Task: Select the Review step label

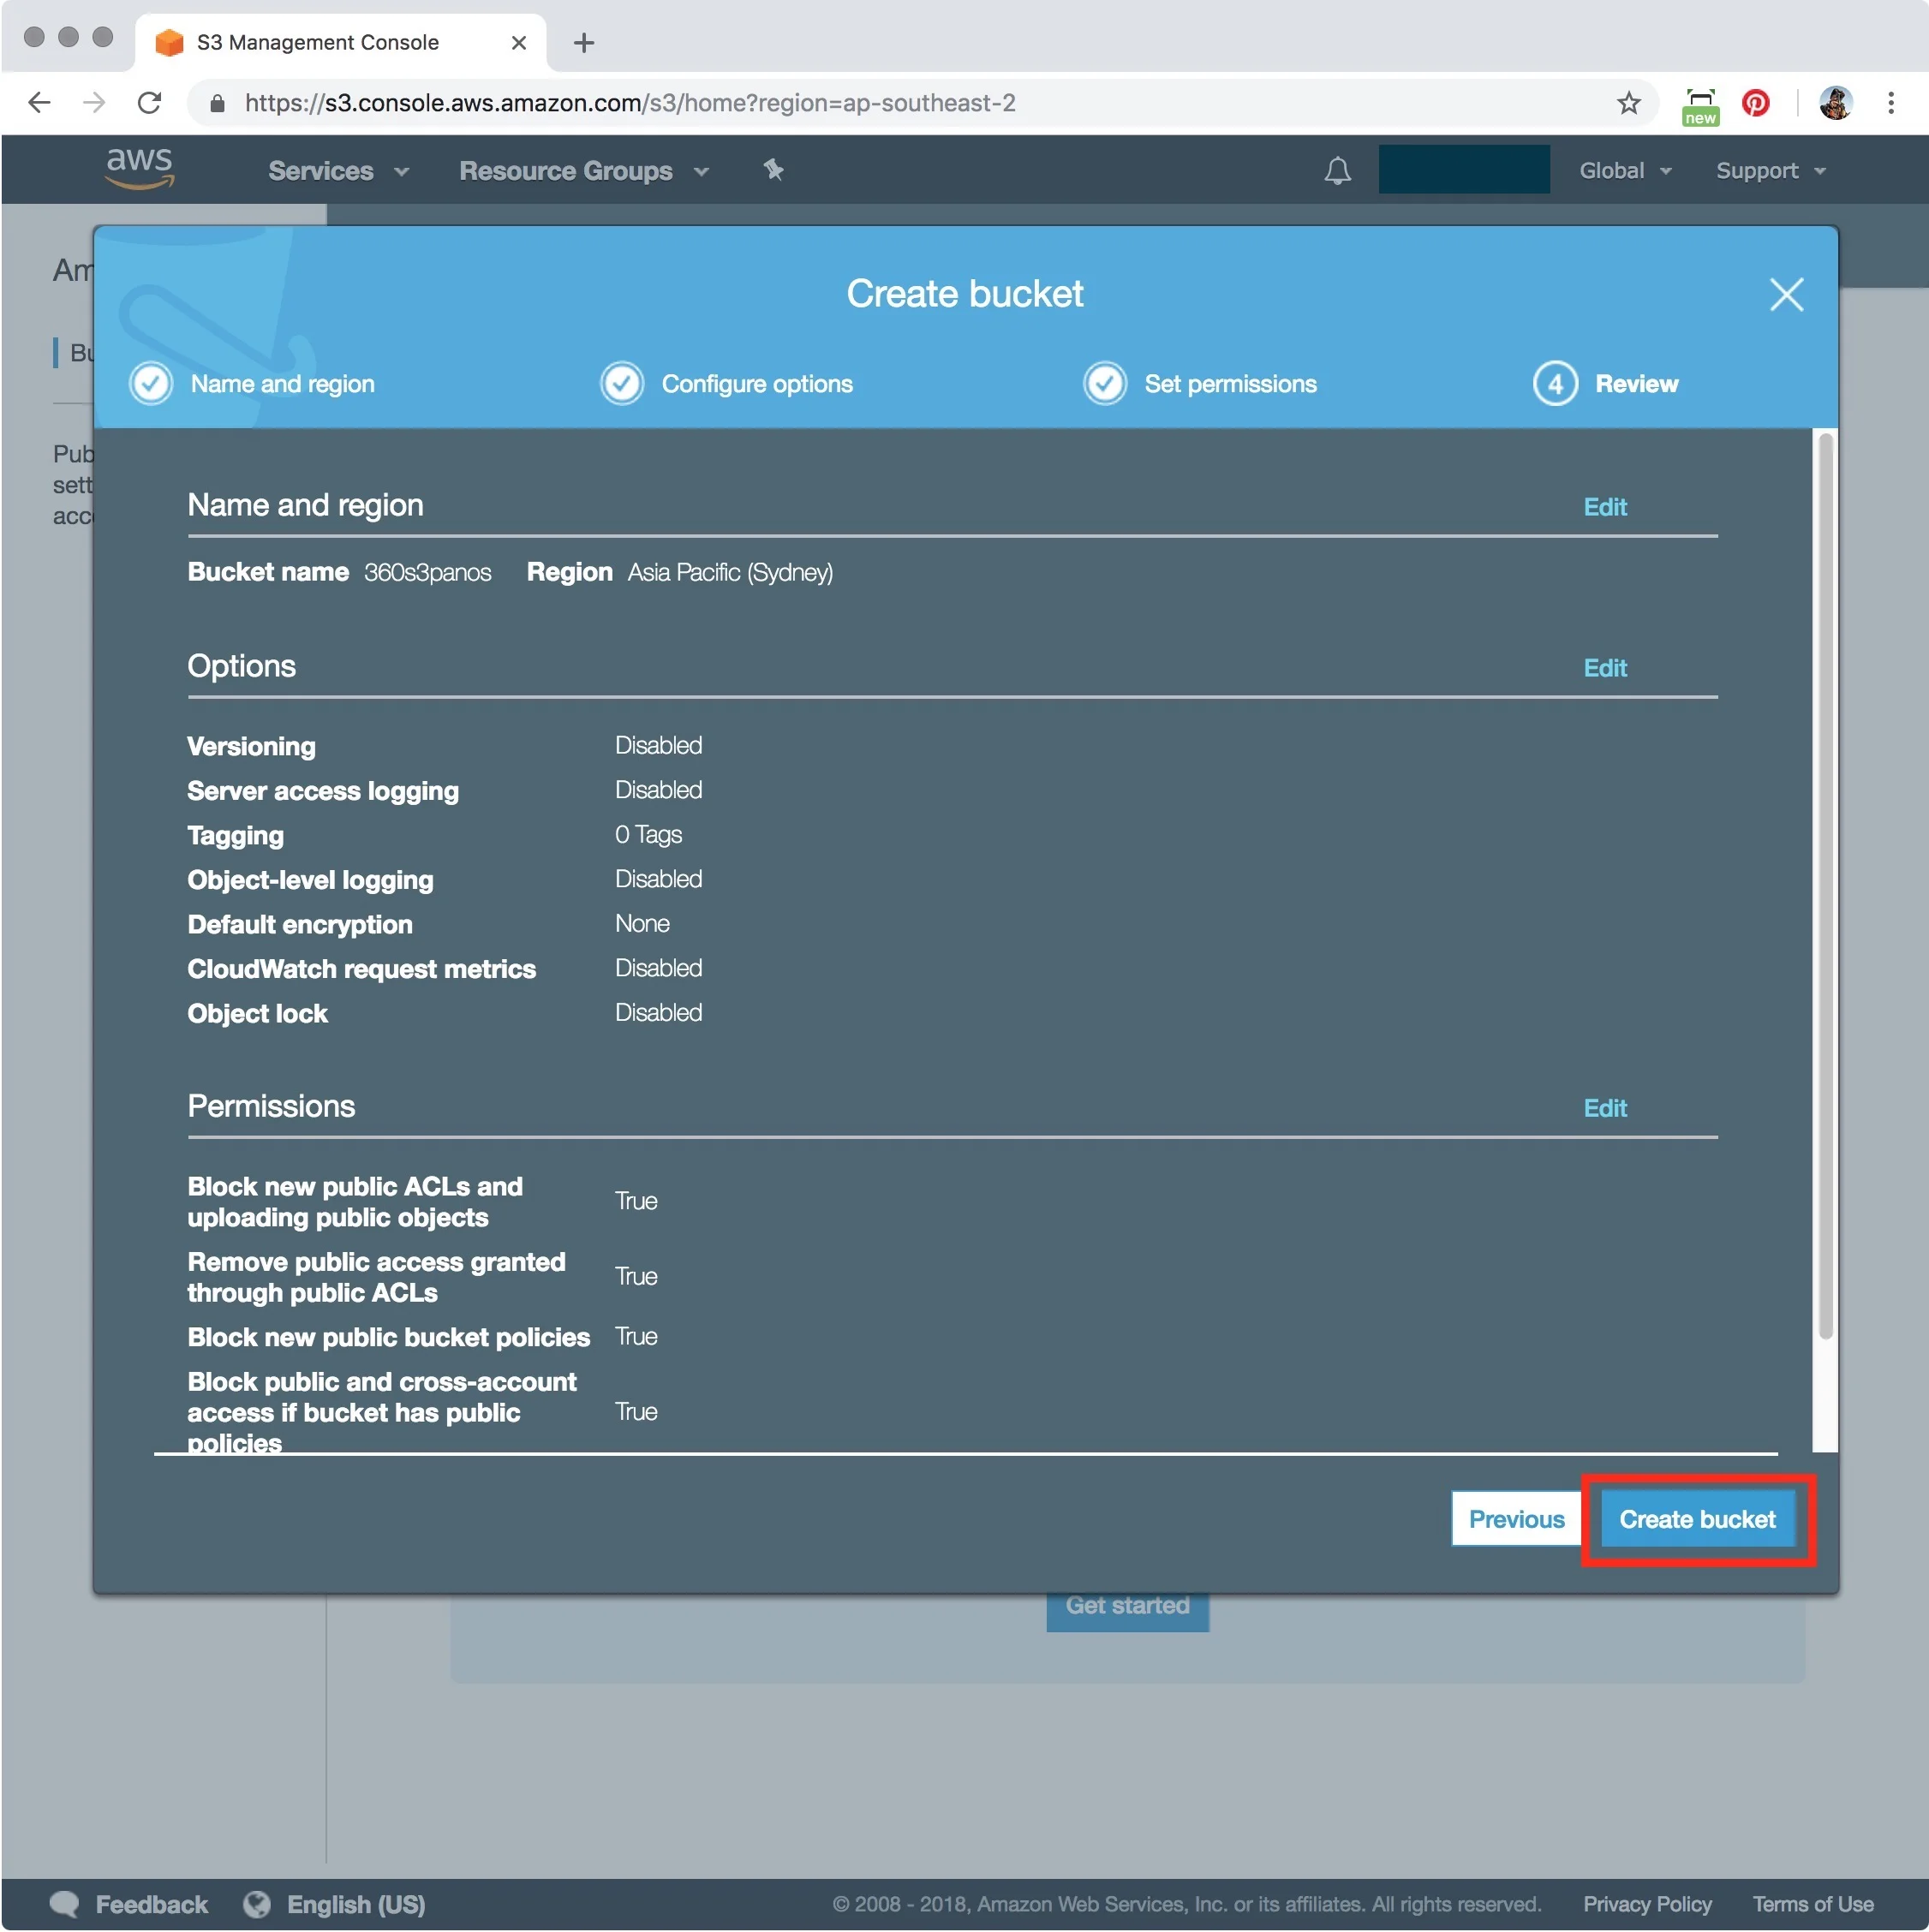Action: pos(1636,384)
